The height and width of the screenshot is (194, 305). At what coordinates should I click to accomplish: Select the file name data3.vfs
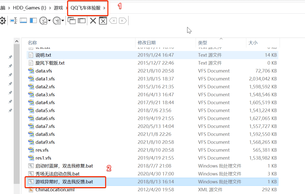(45, 95)
